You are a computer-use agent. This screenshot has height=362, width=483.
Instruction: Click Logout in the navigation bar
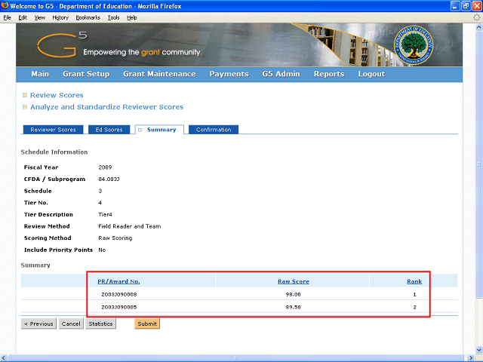(x=371, y=74)
